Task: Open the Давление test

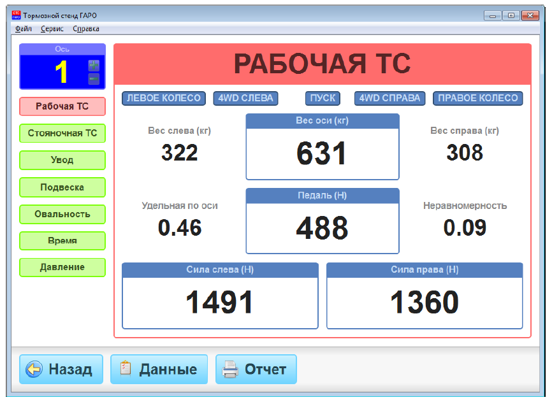Action: point(62,267)
